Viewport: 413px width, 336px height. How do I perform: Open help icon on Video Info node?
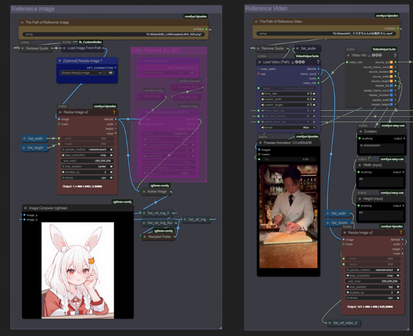click(x=395, y=55)
